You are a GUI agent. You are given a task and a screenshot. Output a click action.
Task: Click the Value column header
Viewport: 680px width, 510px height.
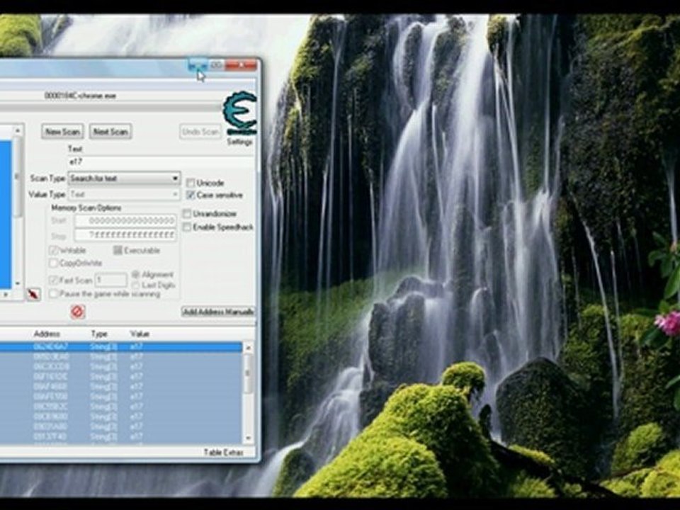click(140, 334)
